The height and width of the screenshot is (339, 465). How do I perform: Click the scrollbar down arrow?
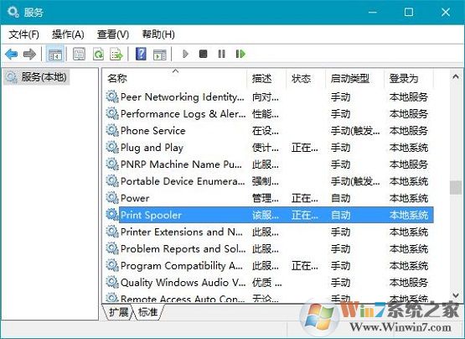tap(456, 295)
